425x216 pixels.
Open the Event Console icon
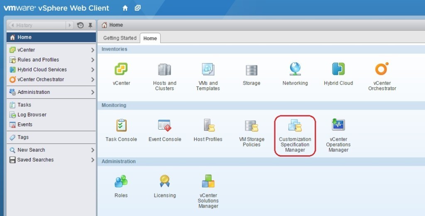click(164, 125)
